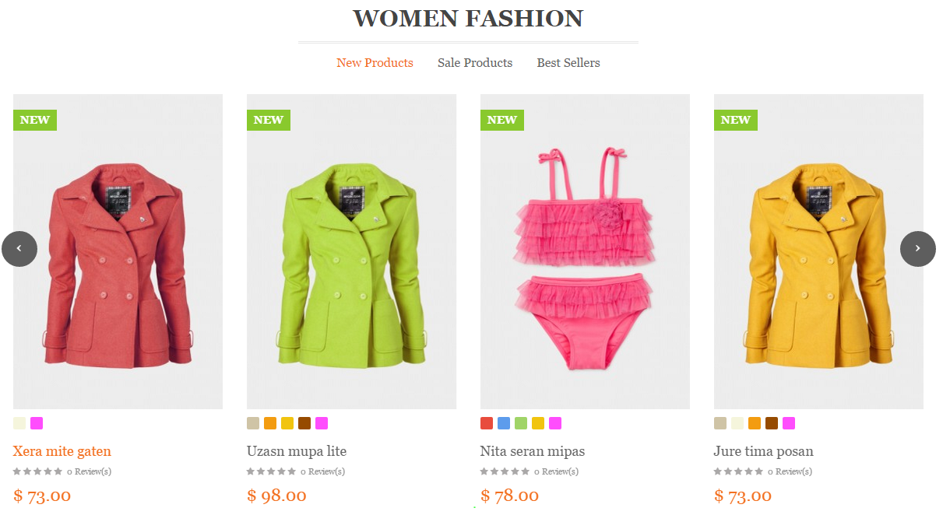The height and width of the screenshot is (515, 950).
Task: Select the New Products tab
Action: click(375, 63)
